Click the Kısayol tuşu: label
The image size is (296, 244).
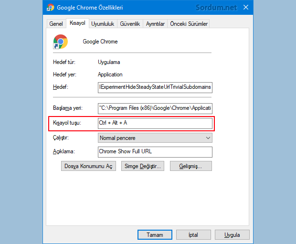click(x=67, y=123)
